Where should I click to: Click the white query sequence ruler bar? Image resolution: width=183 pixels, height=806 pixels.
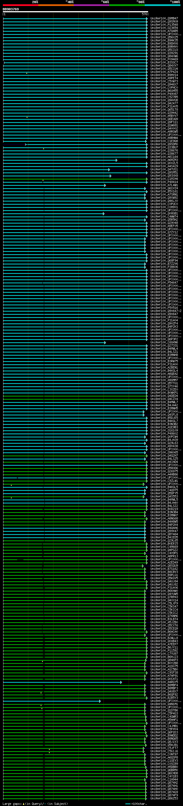click(75, 11)
